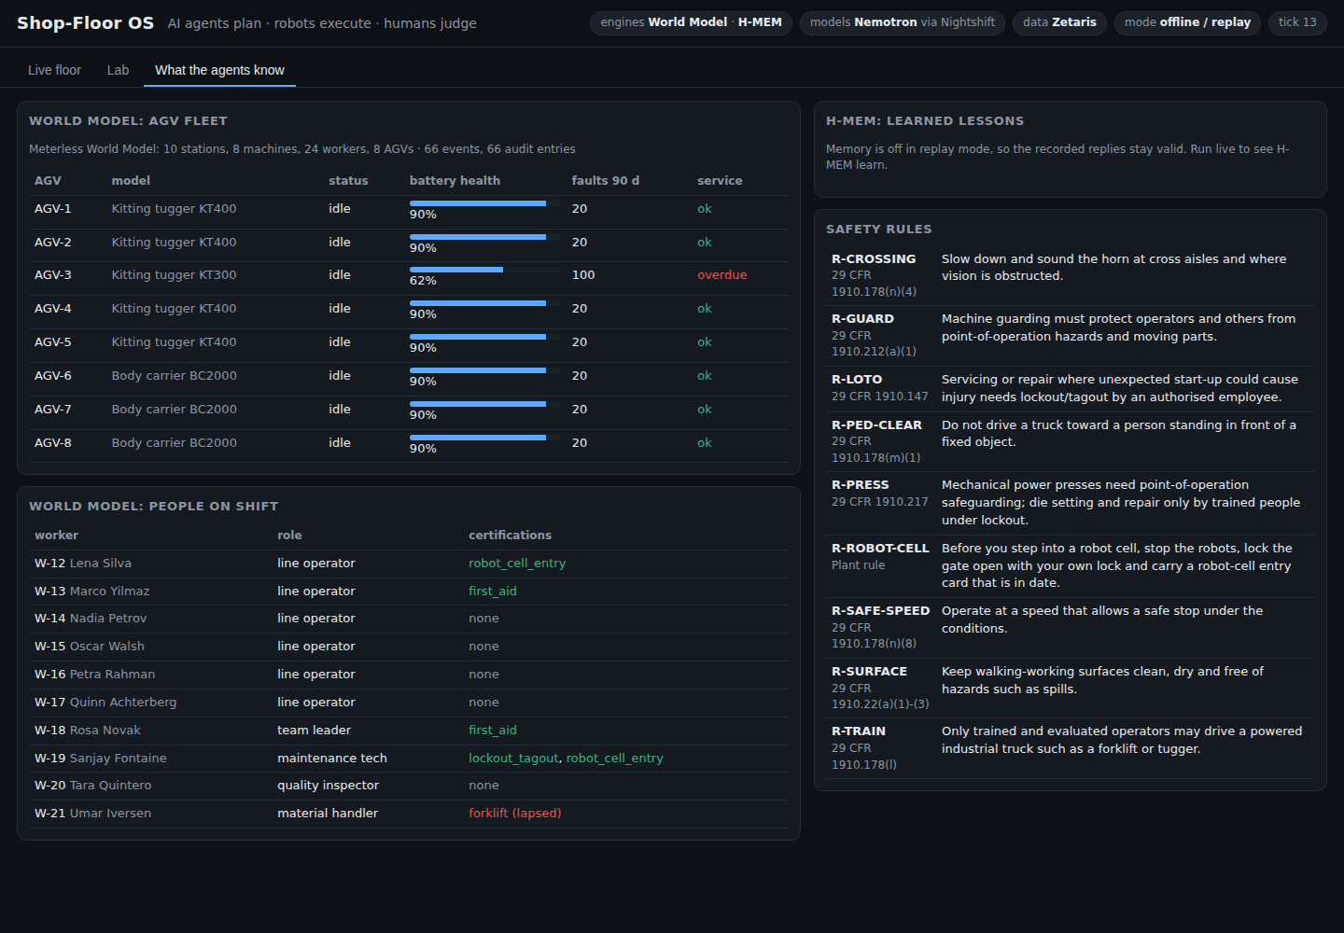Click the mode offline / replay pill
The image size is (1344, 933).
click(x=1187, y=22)
